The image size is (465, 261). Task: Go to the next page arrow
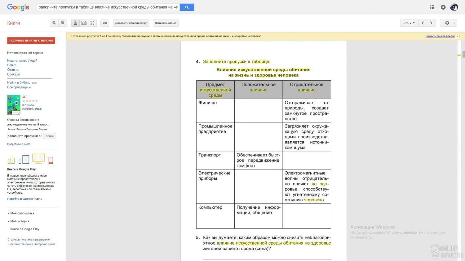coord(431,23)
